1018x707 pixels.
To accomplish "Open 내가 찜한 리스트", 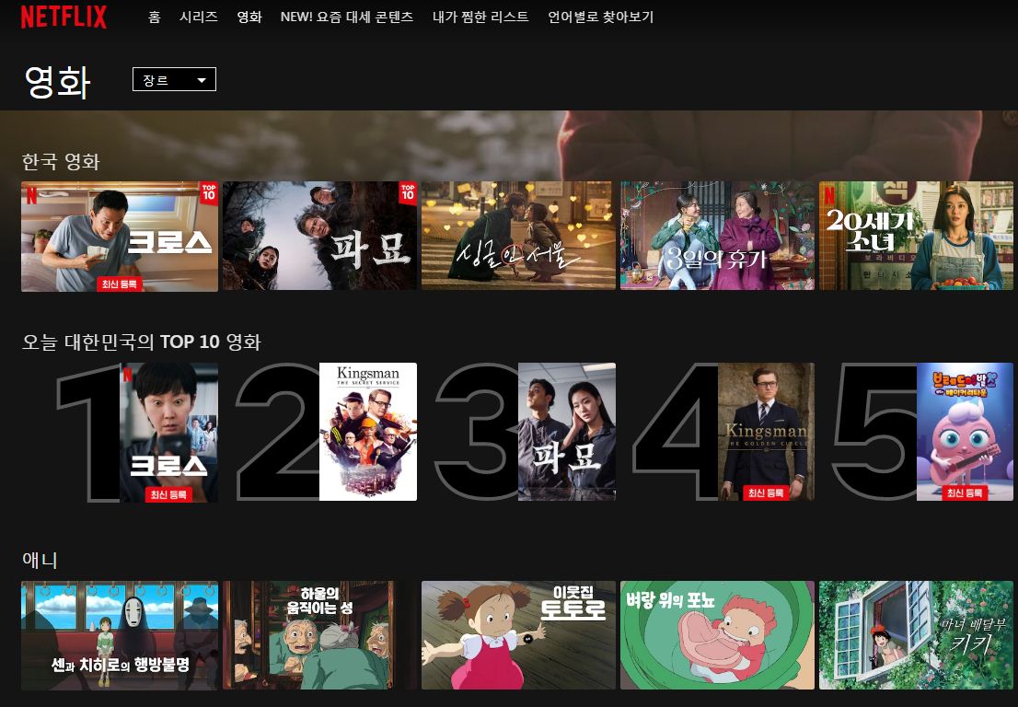I will pos(480,17).
